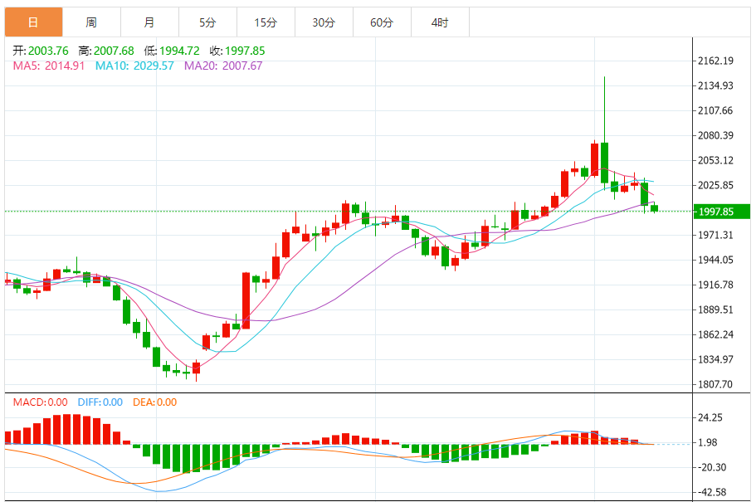Image resolution: width=756 pixels, height=502 pixels.
Task: Click the -42.58 MACD axis label
Action: (x=710, y=492)
